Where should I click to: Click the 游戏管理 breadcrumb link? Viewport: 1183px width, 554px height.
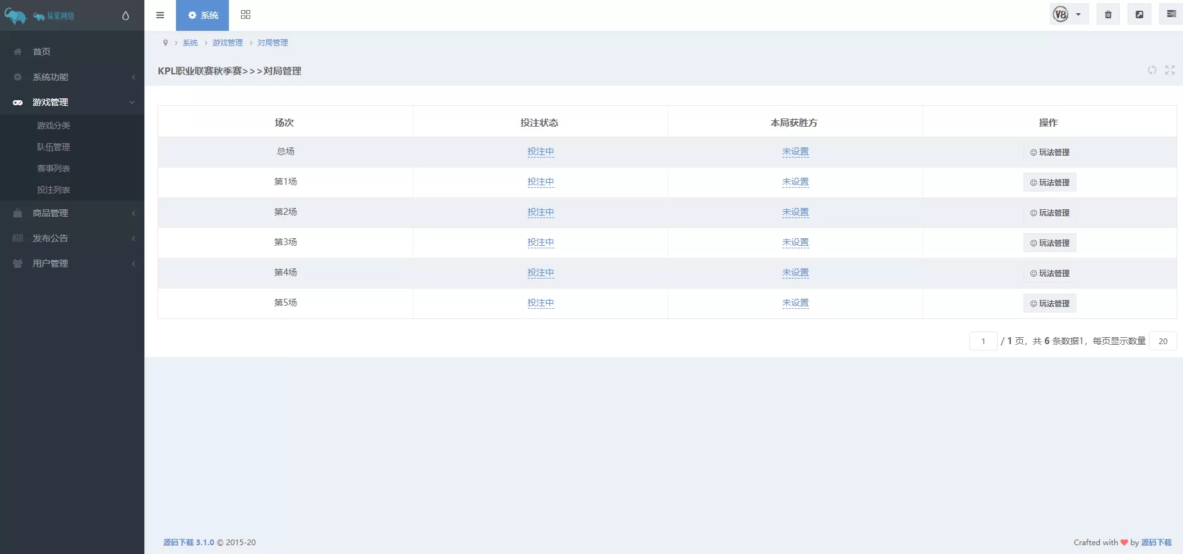click(x=227, y=43)
